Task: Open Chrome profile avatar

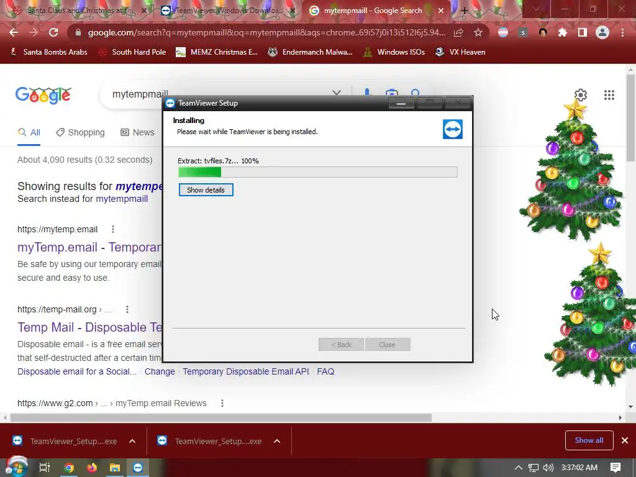Action: (x=602, y=32)
